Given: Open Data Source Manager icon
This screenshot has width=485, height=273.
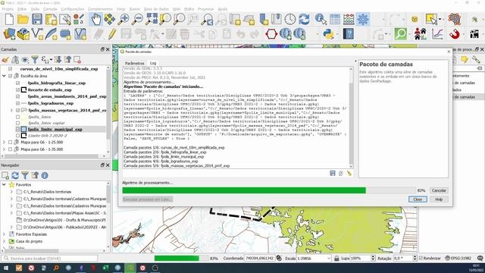Looking at the screenshot, I should (9, 33).
